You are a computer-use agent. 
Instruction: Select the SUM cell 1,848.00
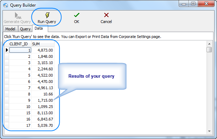[x=43, y=56]
